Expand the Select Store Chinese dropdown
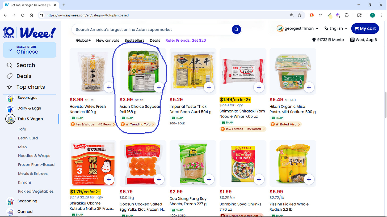387x217 pixels. click(30, 50)
